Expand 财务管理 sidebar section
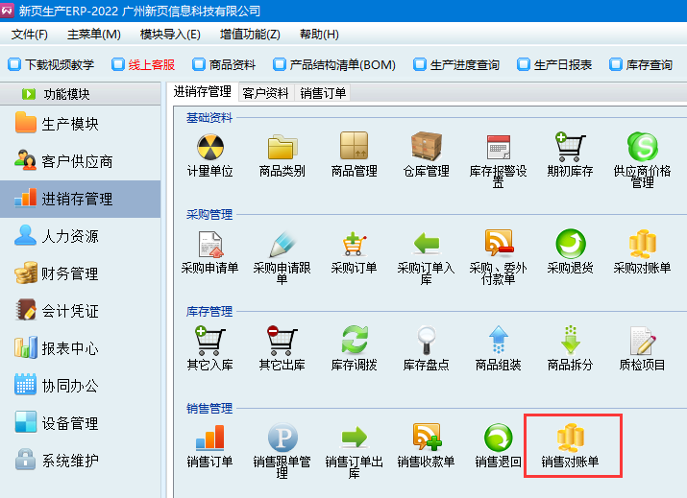The image size is (687, 498). coord(69,273)
